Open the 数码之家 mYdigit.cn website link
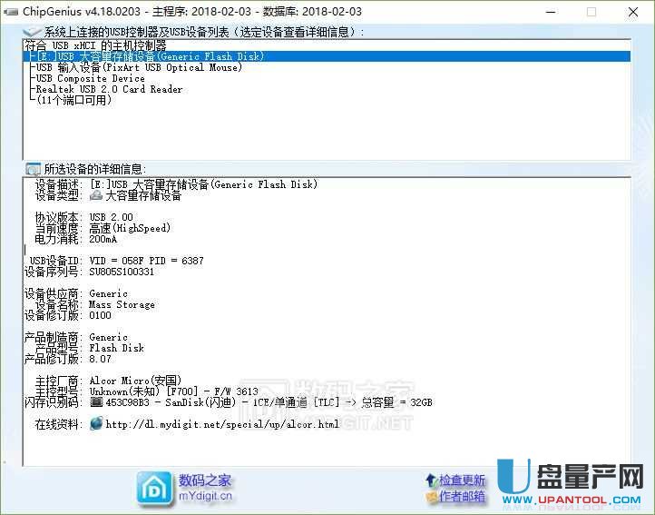The image size is (655, 515). (x=205, y=488)
